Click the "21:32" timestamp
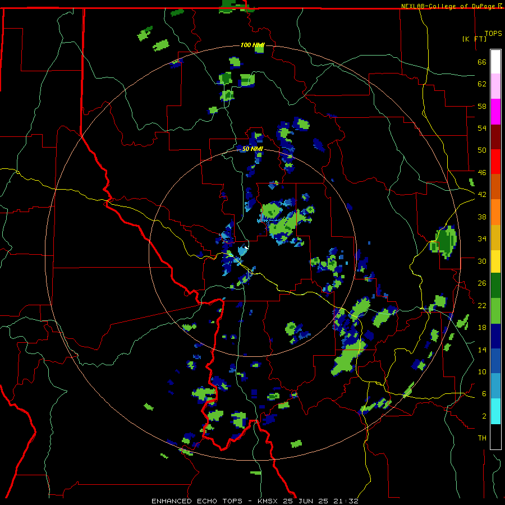Viewport: 505px width, 505px height. pos(347,501)
